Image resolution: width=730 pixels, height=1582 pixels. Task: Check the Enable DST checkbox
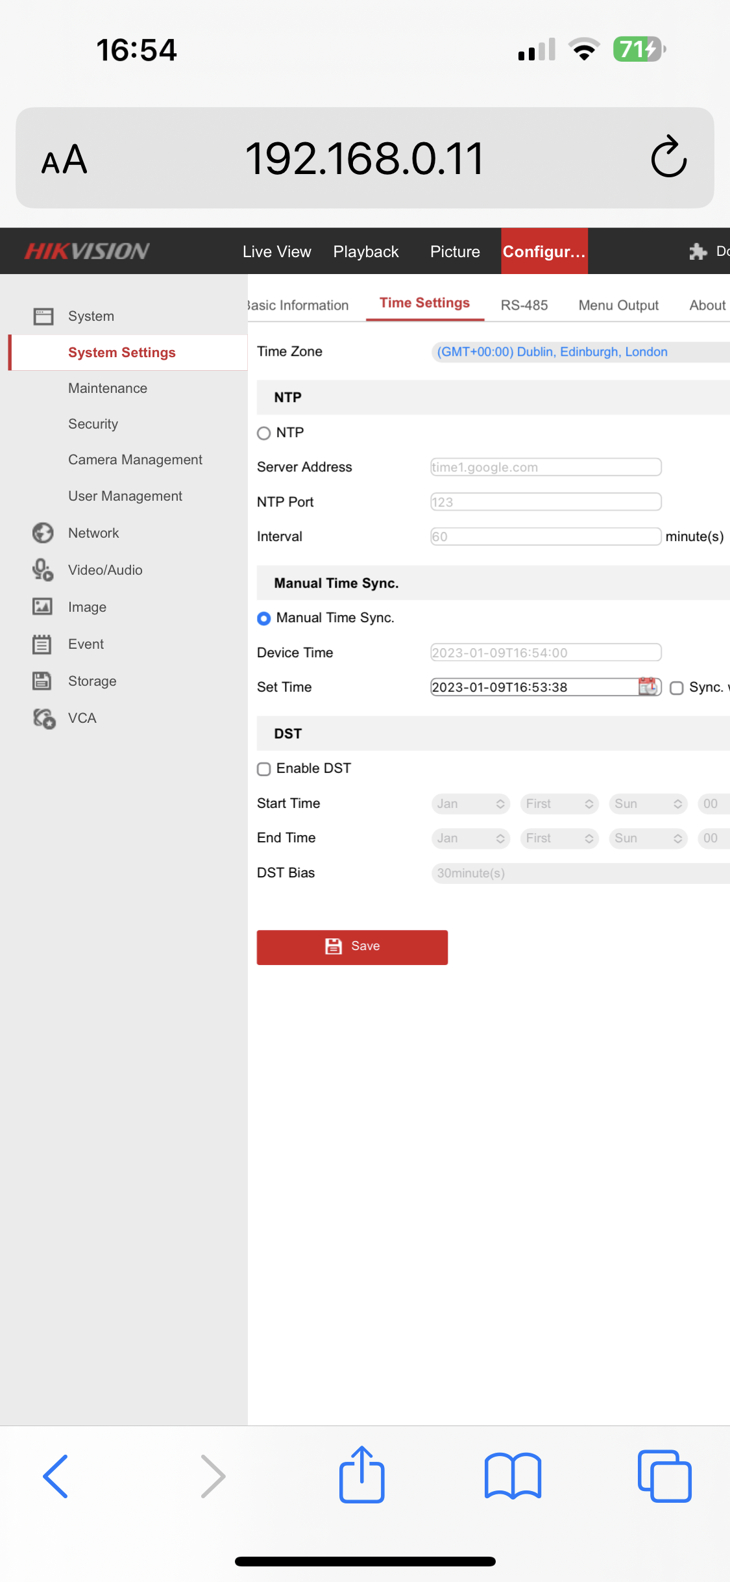point(263,769)
